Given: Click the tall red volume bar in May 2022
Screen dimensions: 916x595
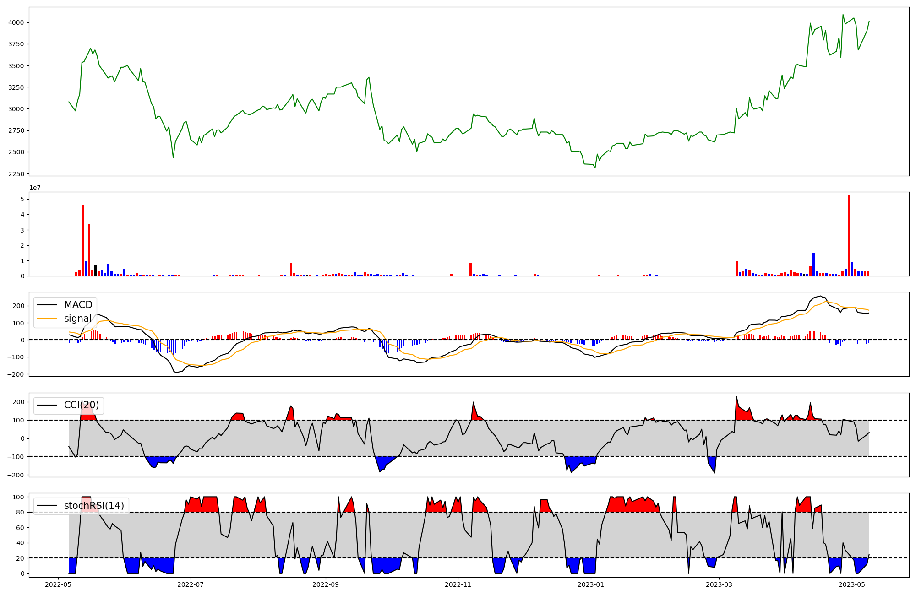Looking at the screenshot, I should [x=83, y=240].
